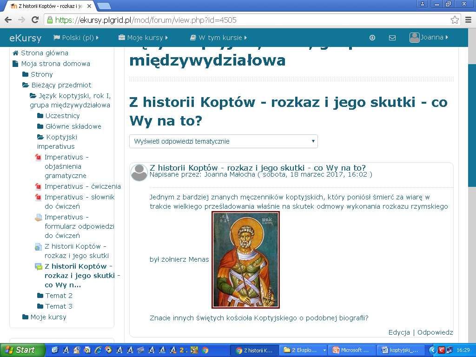Click the network icon in the system tray
The image size is (476, 357).
450,350
